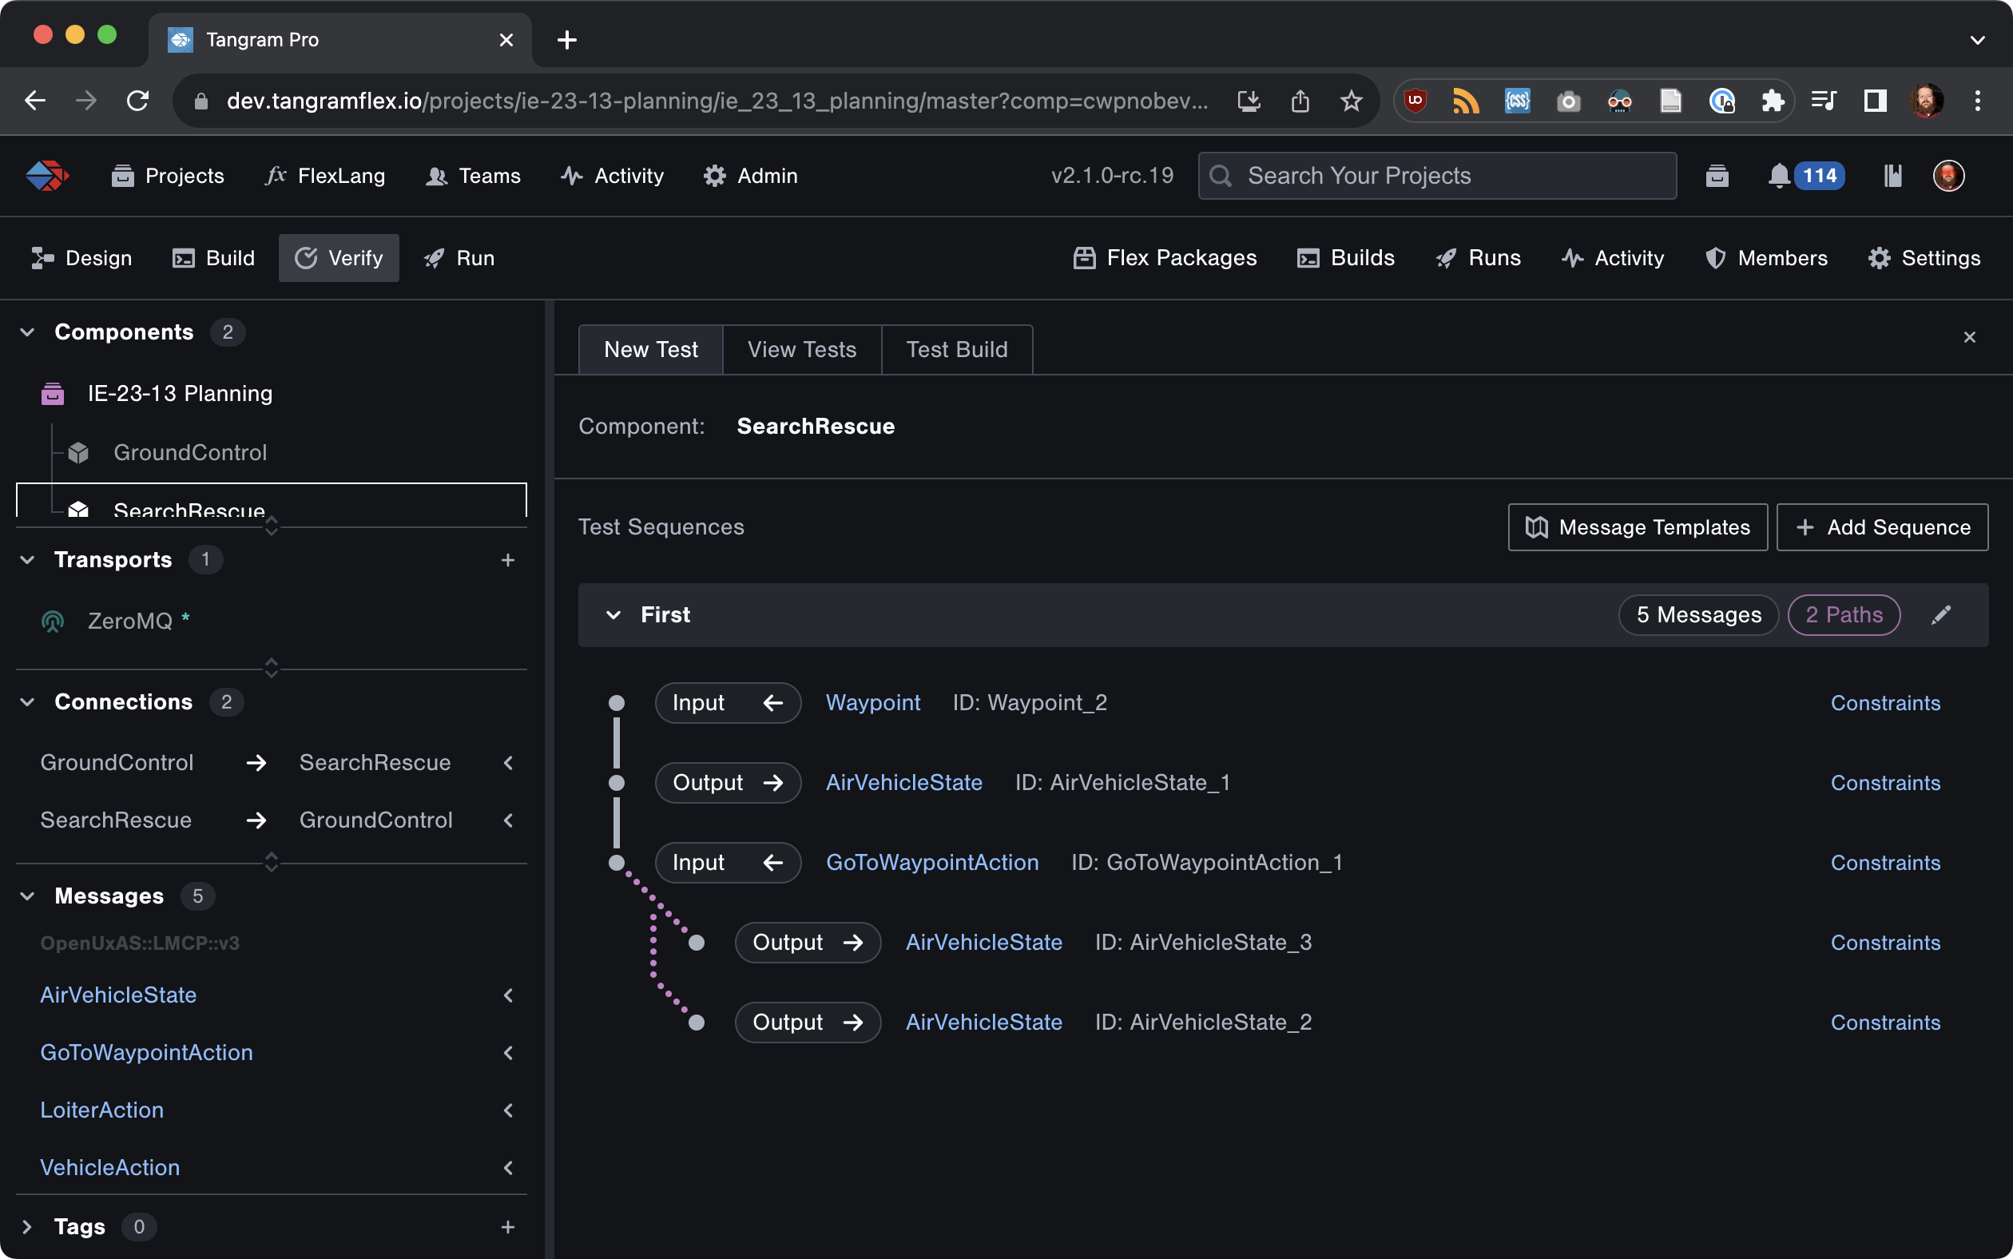This screenshot has width=2013, height=1259.
Task: Open the Build mode tab
Action: tap(214, 258)
